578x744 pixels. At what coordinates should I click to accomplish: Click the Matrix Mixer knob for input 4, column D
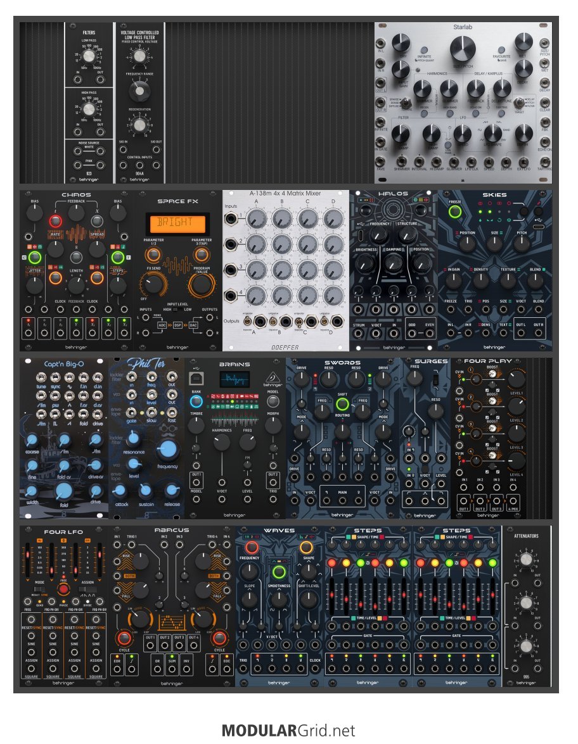point(333,296)
